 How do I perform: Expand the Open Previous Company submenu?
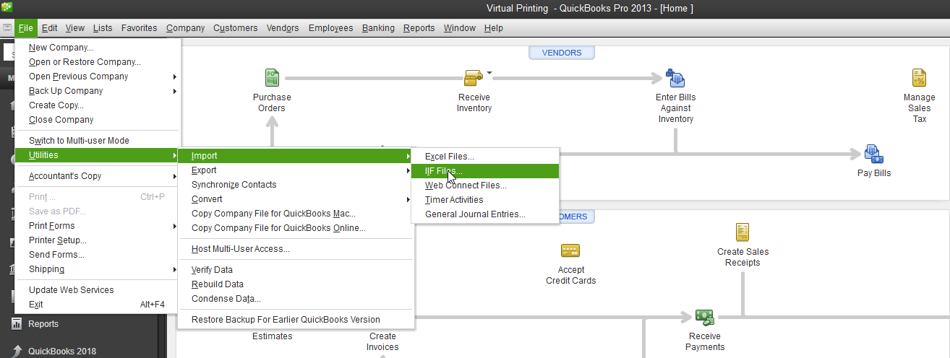click(x=175, y=77)
